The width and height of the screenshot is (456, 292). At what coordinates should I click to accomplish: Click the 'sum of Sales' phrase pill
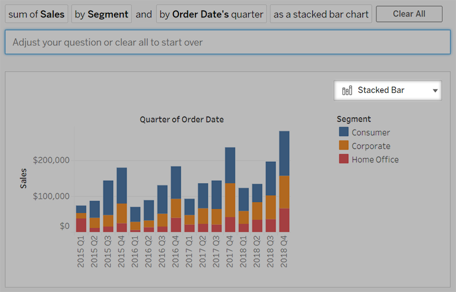pos(36,14)
